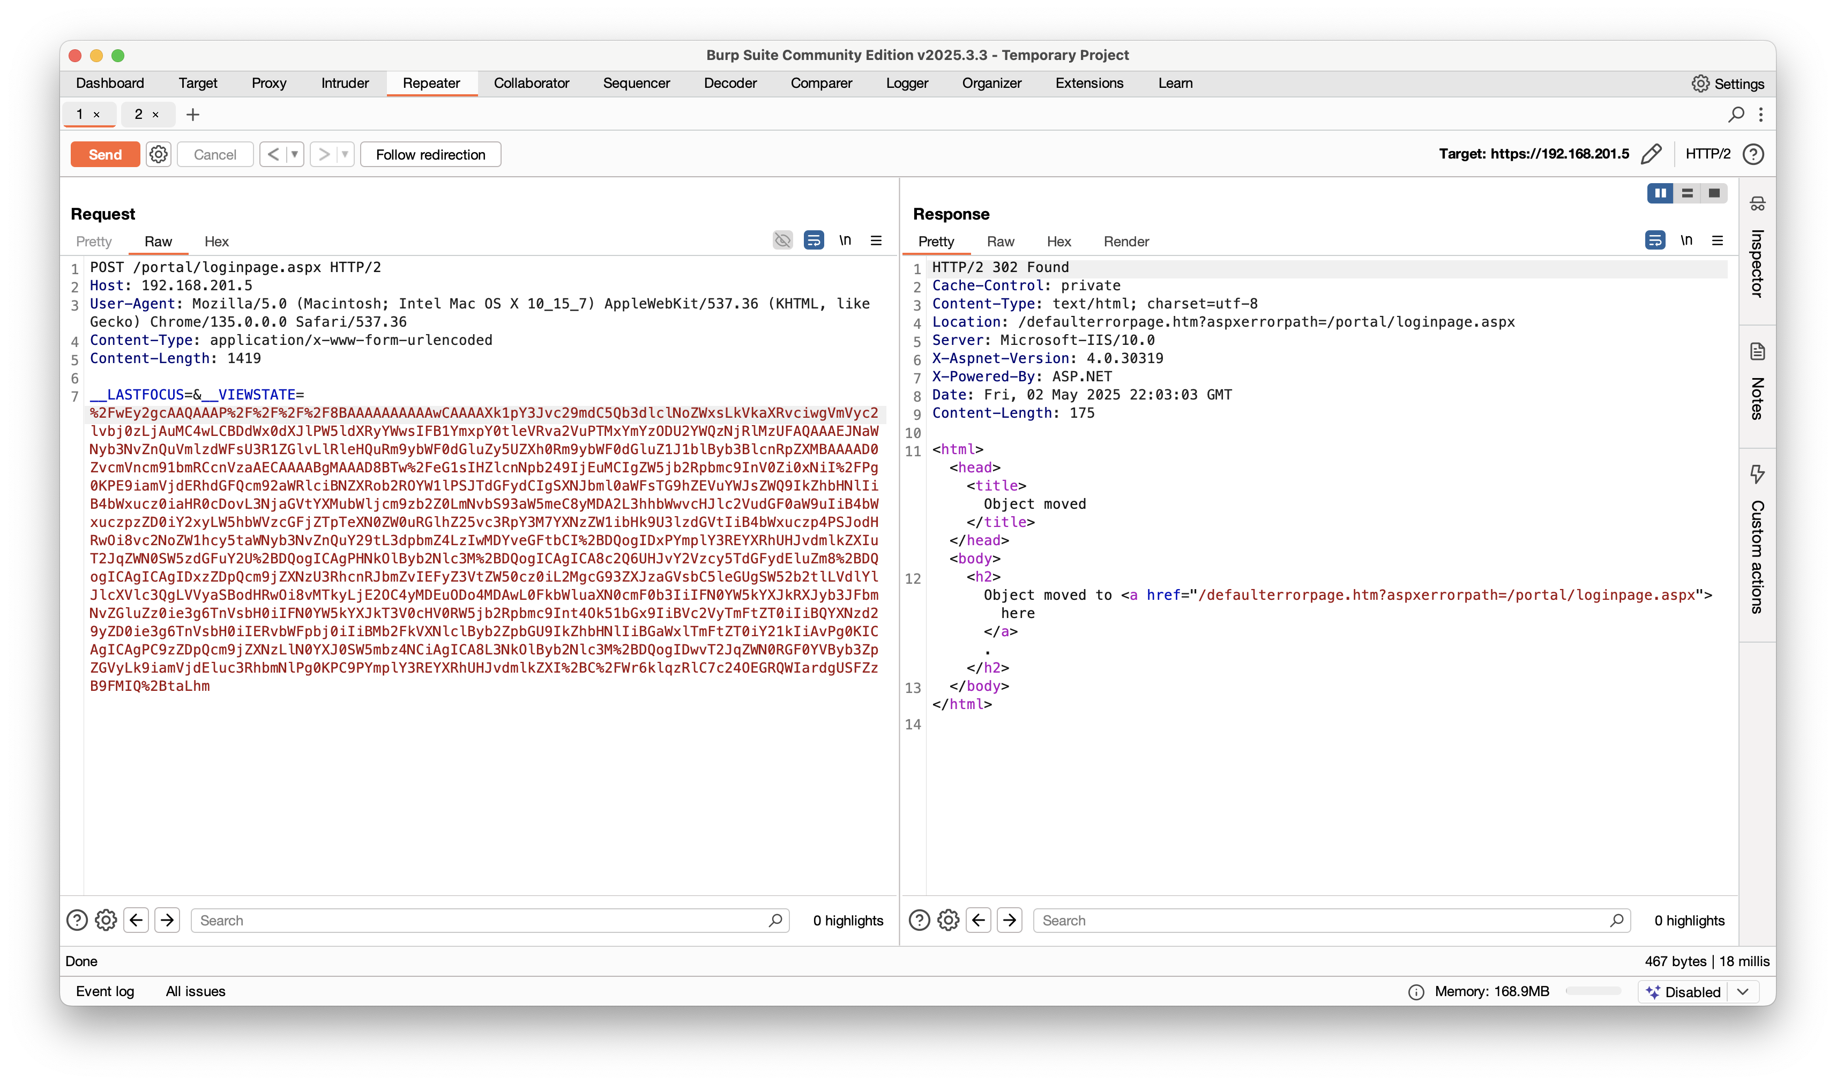Open Request search help icon
The height and width of the screenshot is (1085, 1836).
tap(77, 921)
